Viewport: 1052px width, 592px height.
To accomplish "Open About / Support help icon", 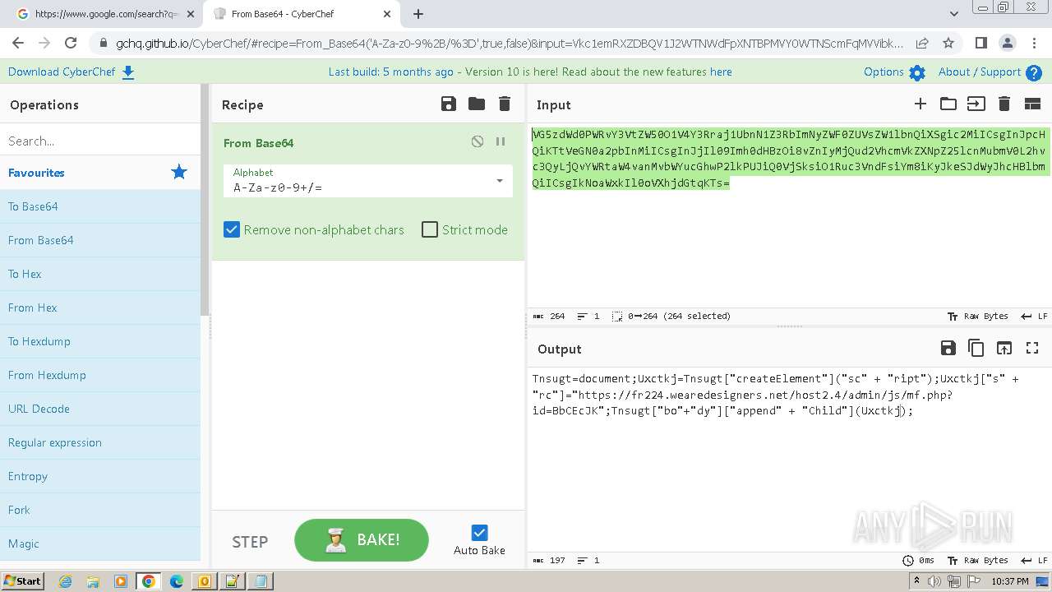I will click(x=1034, y=72).
